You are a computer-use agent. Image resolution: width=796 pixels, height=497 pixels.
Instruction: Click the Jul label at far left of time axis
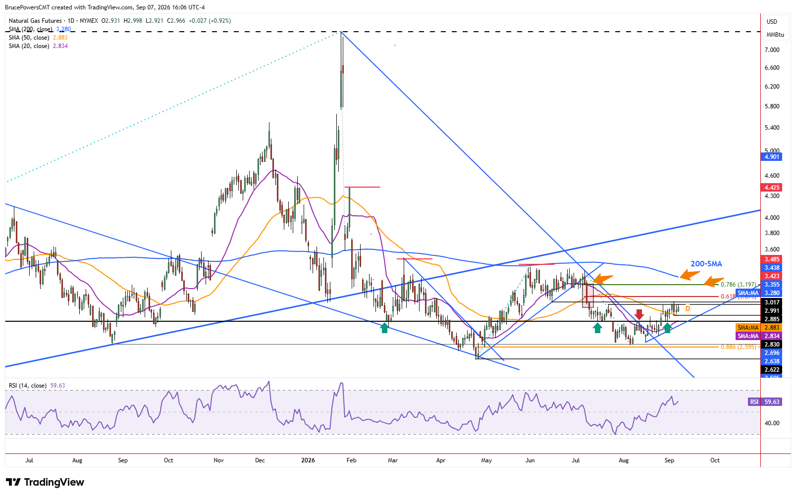pyautogui.click(x=29, y=460)
